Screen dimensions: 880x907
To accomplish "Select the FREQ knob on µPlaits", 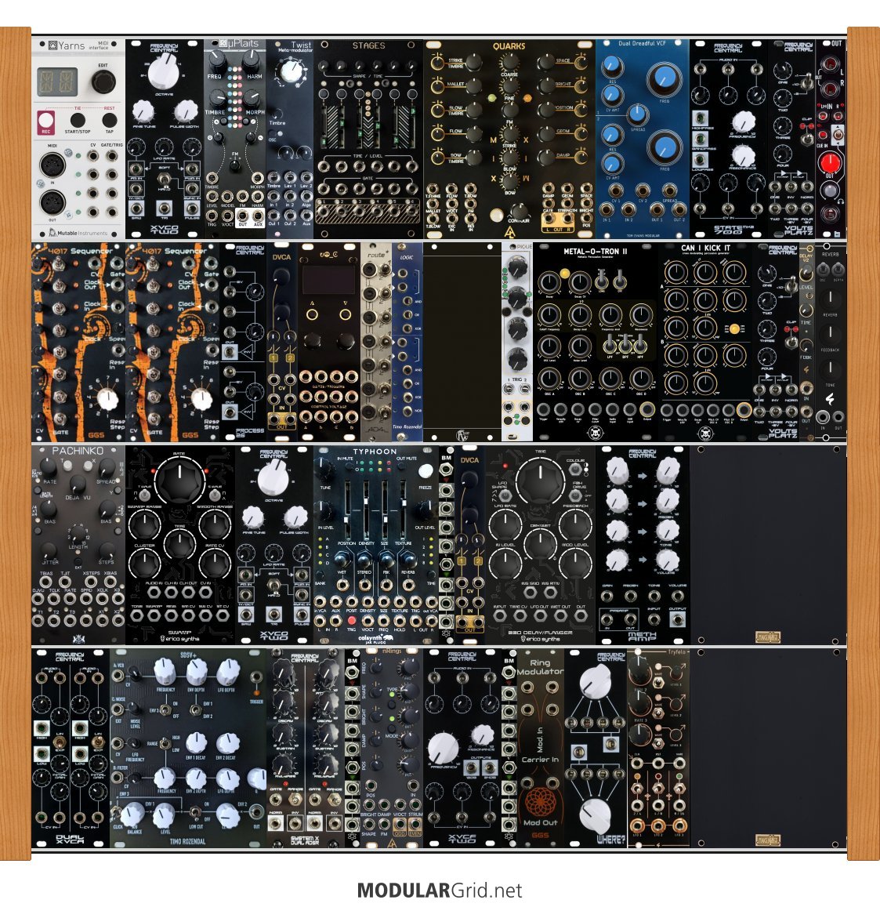I will (217, 60).
